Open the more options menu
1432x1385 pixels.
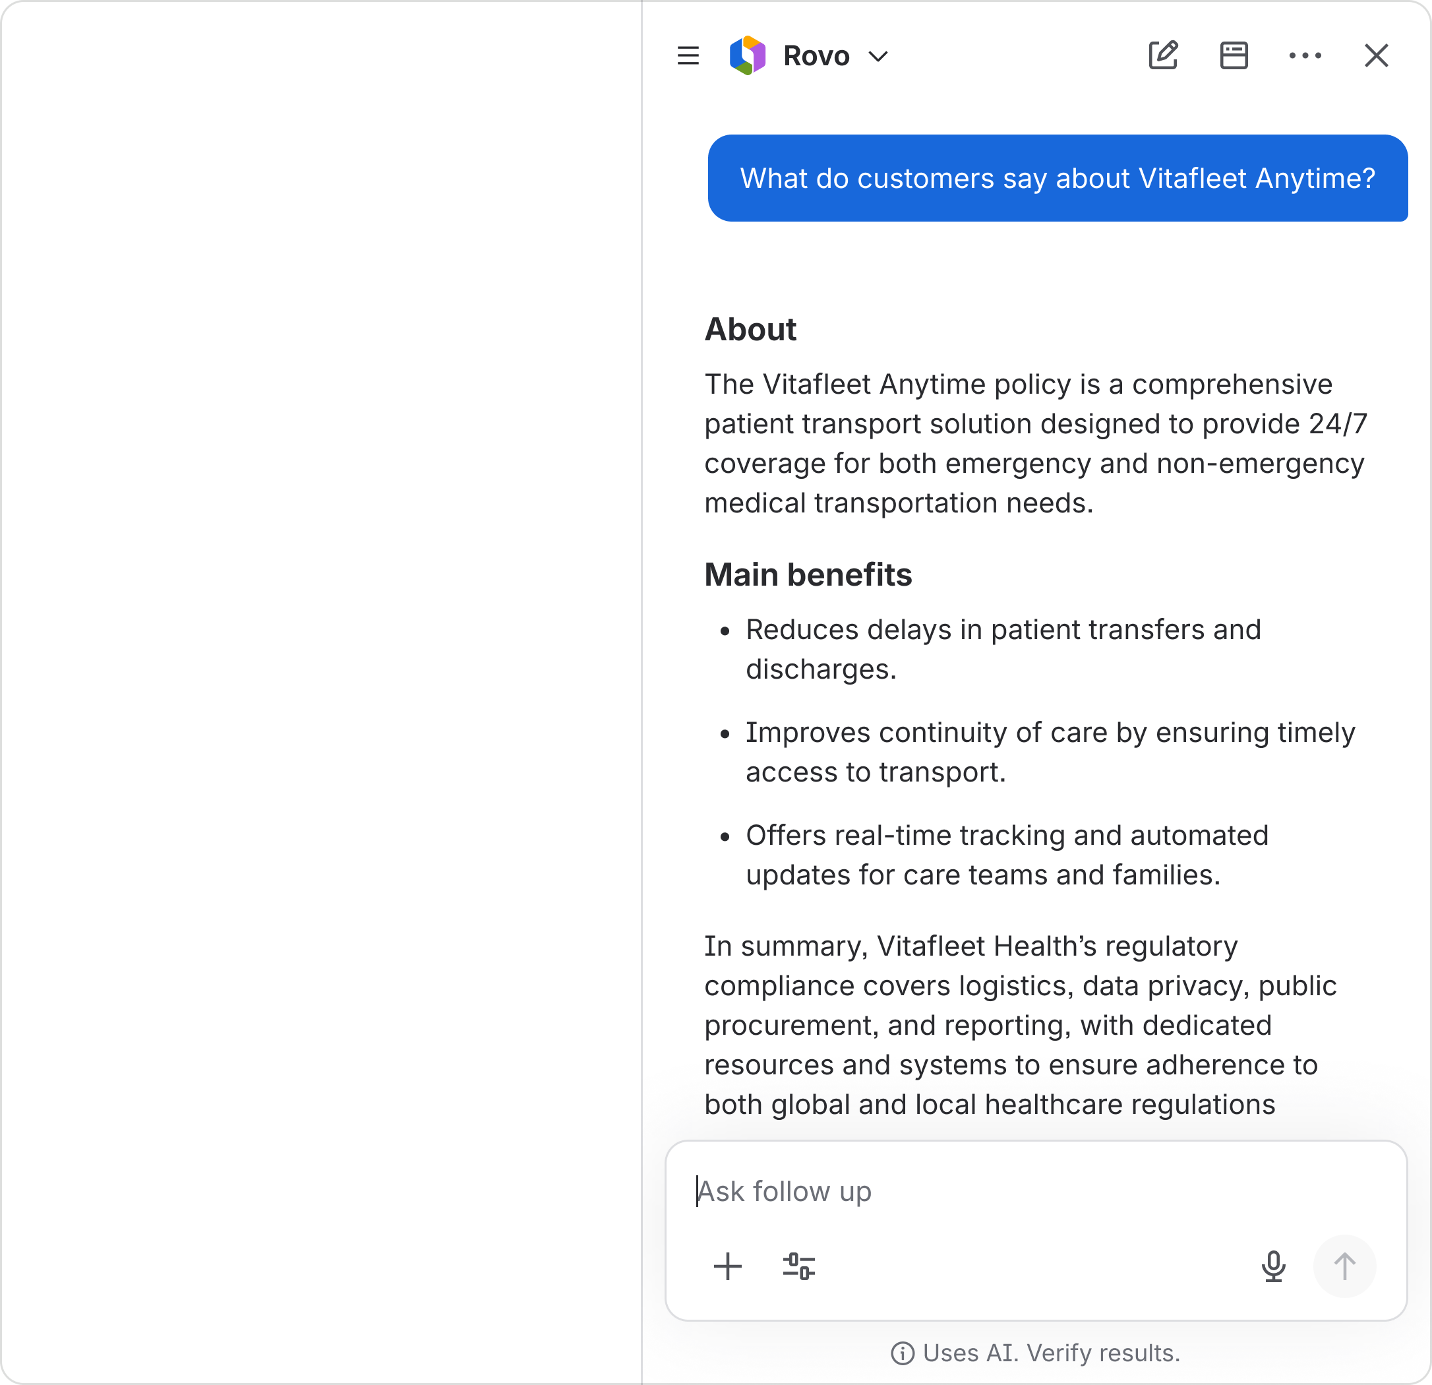(x=1305, y=55)
